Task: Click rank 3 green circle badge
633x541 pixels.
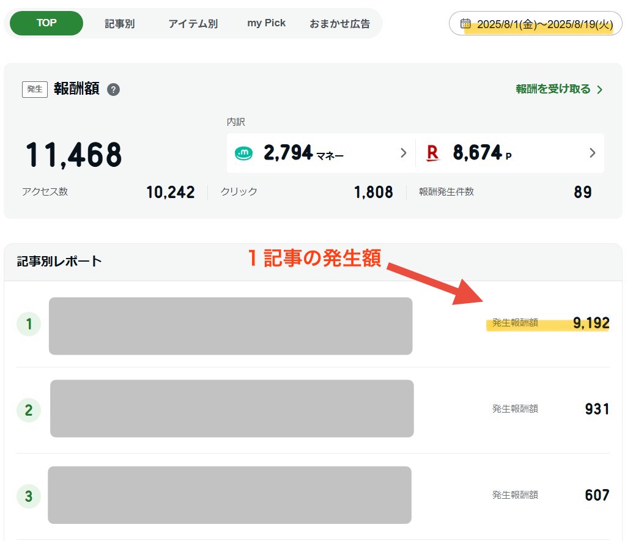Action: 28,496
